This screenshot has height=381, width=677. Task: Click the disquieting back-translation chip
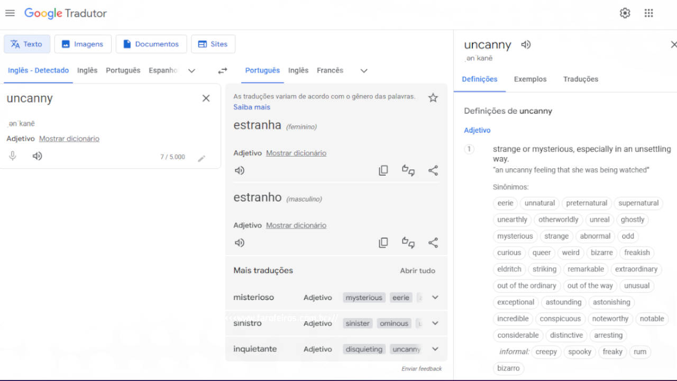[x=364, y=349]
